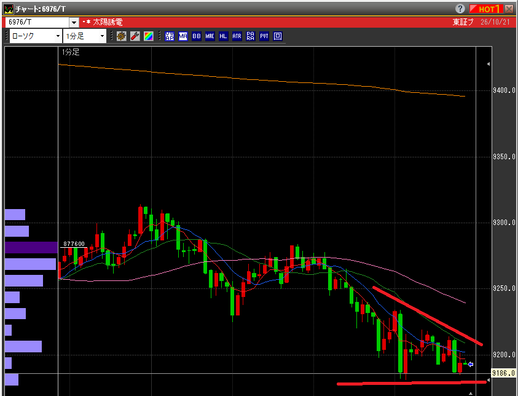
Task: Click the 1分足 label inside chart area
Action: 71,52
